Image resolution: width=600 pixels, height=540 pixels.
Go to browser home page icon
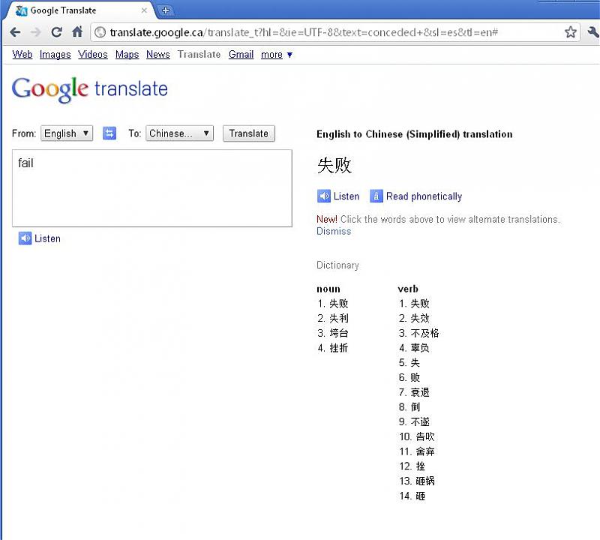77,32
